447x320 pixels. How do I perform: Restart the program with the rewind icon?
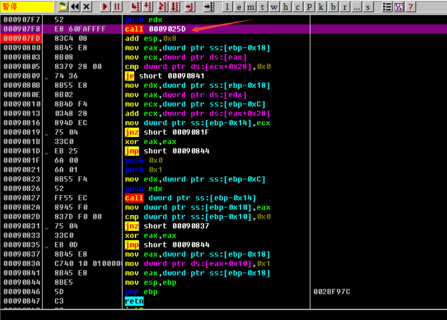(75, 7)
